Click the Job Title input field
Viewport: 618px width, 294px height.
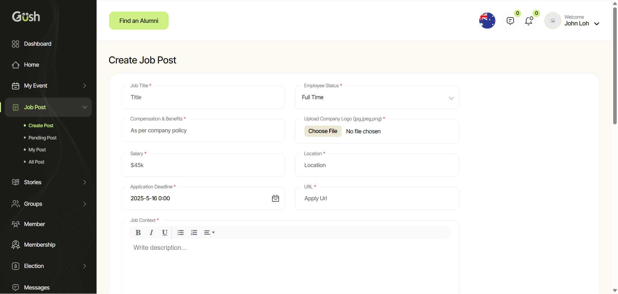203,97
